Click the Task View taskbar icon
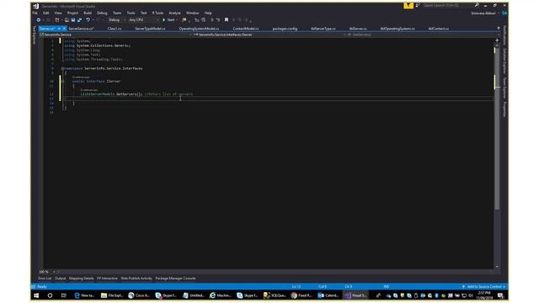The image size is (539, 303). pos(64,295)
